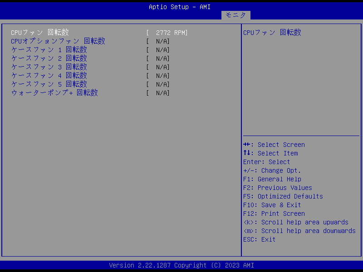Select ケースファン 5 回転数 row
This screenshot has width=363, height=272.
(90, 84)
